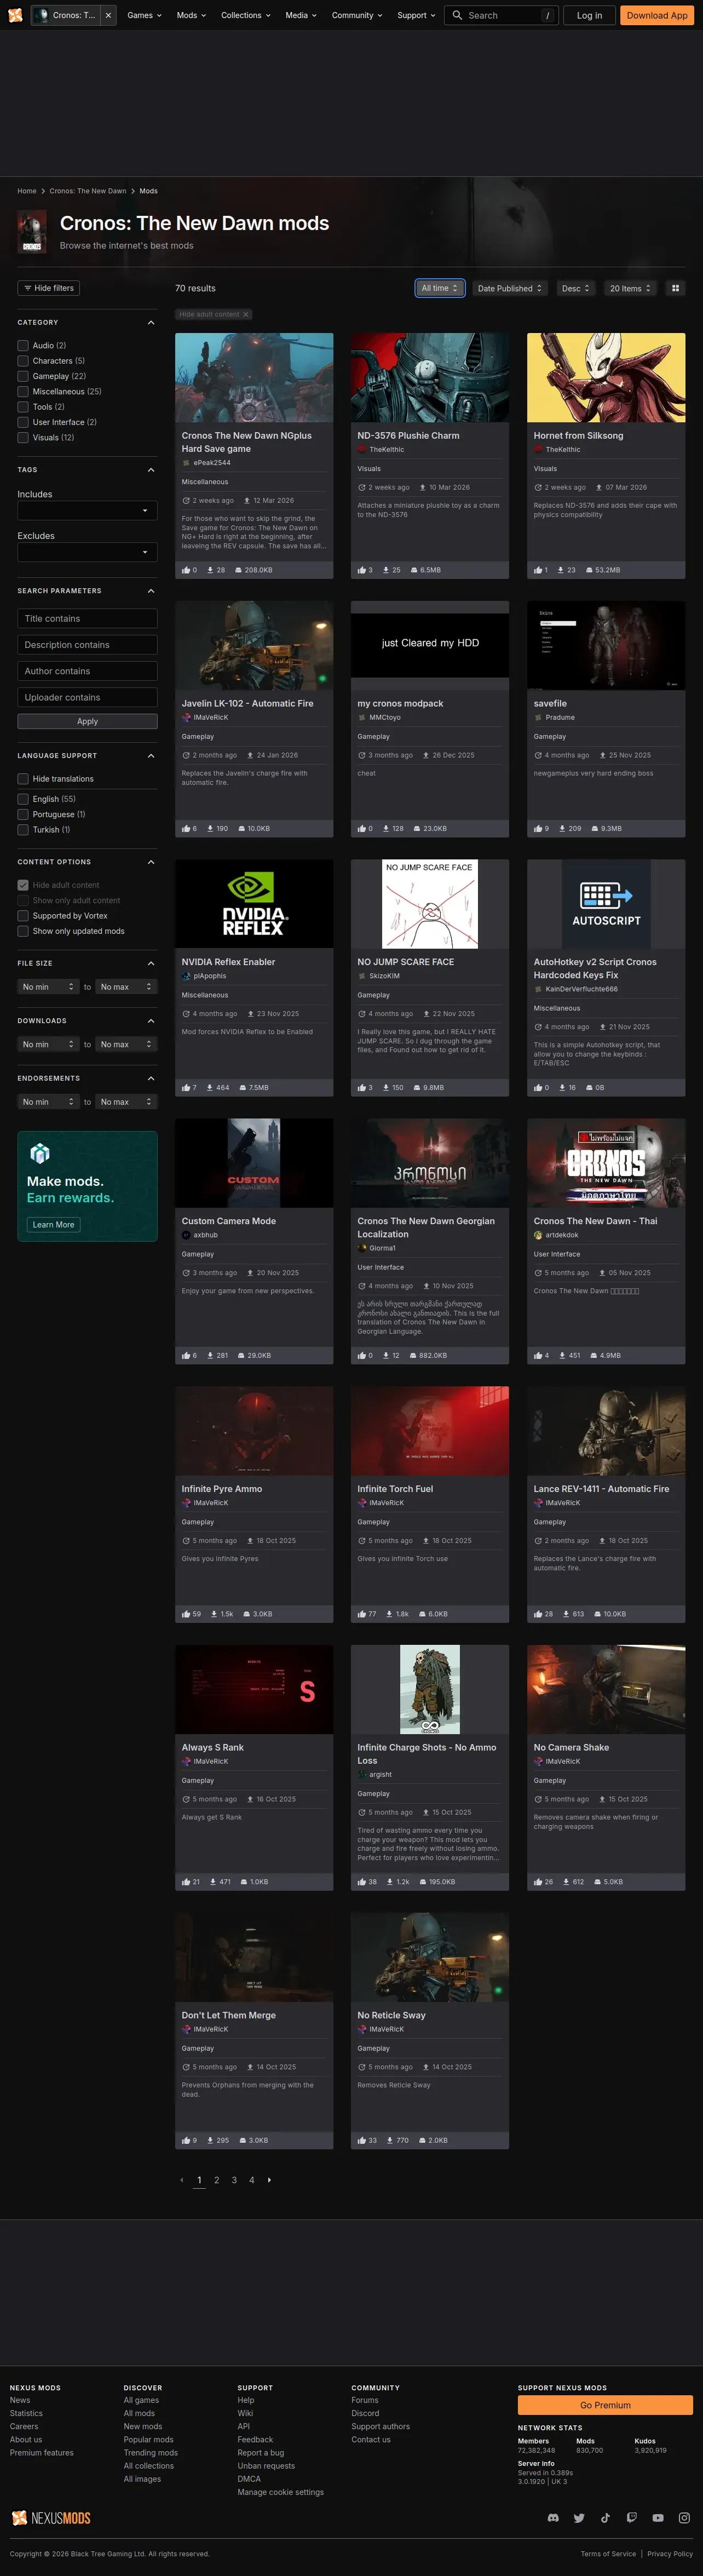This screenshot has height=2576, width=703.
Task: Click the Make mods rewards box icon
Action: point(40,1154)
